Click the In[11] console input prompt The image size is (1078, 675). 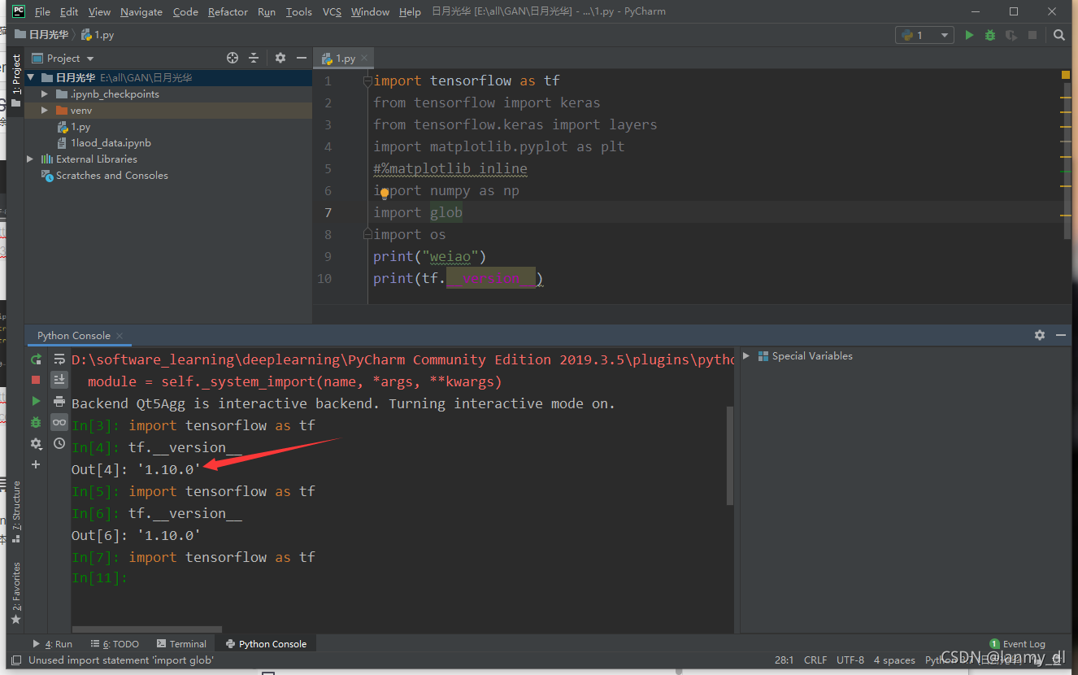coord(99,578)
